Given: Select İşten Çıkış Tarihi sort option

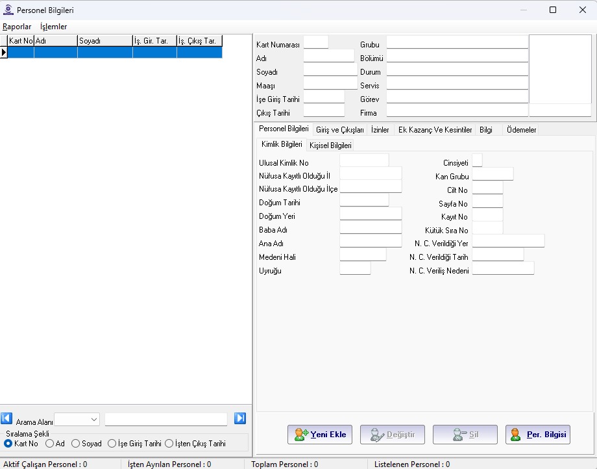Looking at the screenshot, I should pos(169,444).
